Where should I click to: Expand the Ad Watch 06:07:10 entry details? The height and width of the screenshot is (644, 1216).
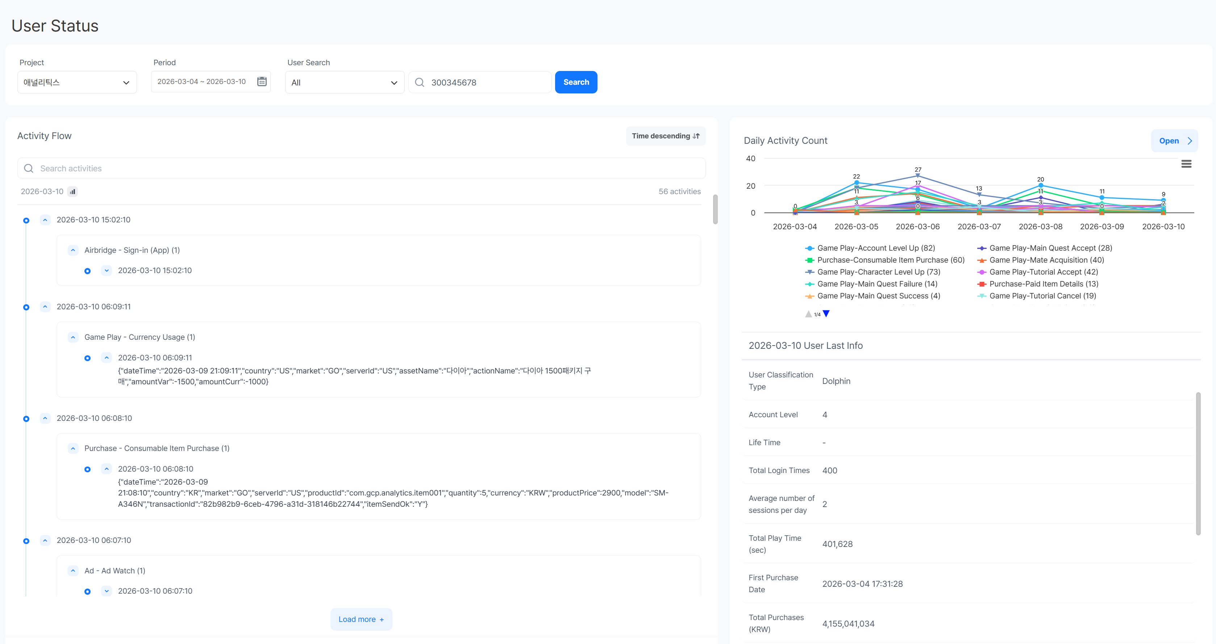107,591
